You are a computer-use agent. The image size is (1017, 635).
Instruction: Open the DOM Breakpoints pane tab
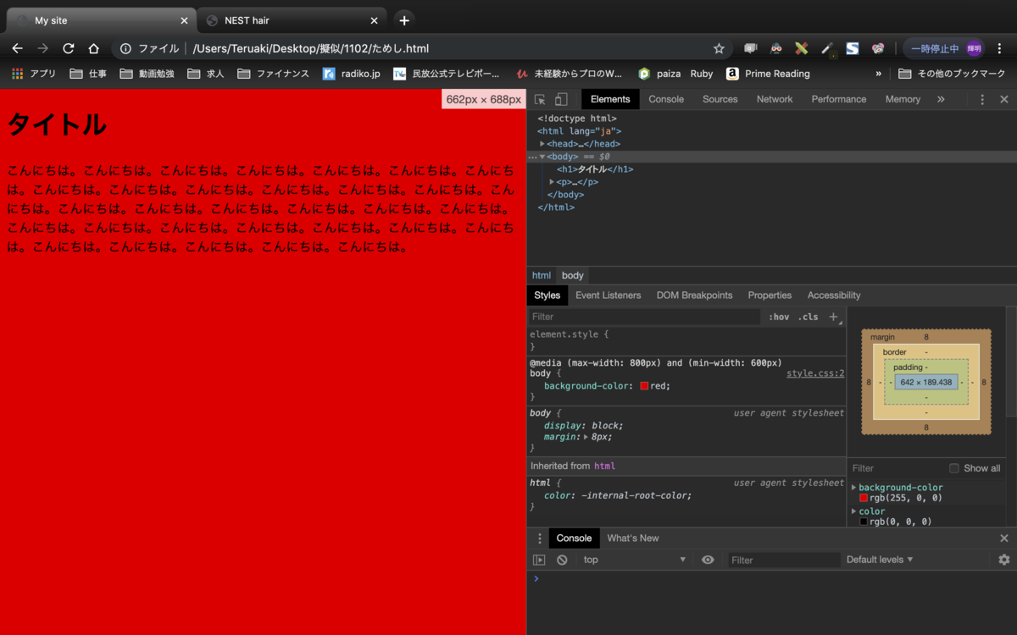pos(694,295)
